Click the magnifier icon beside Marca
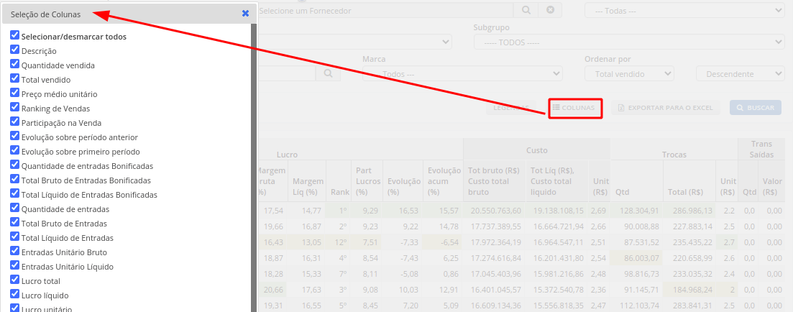The height and width of the screenshot is (312, 793). coord(329,74)
